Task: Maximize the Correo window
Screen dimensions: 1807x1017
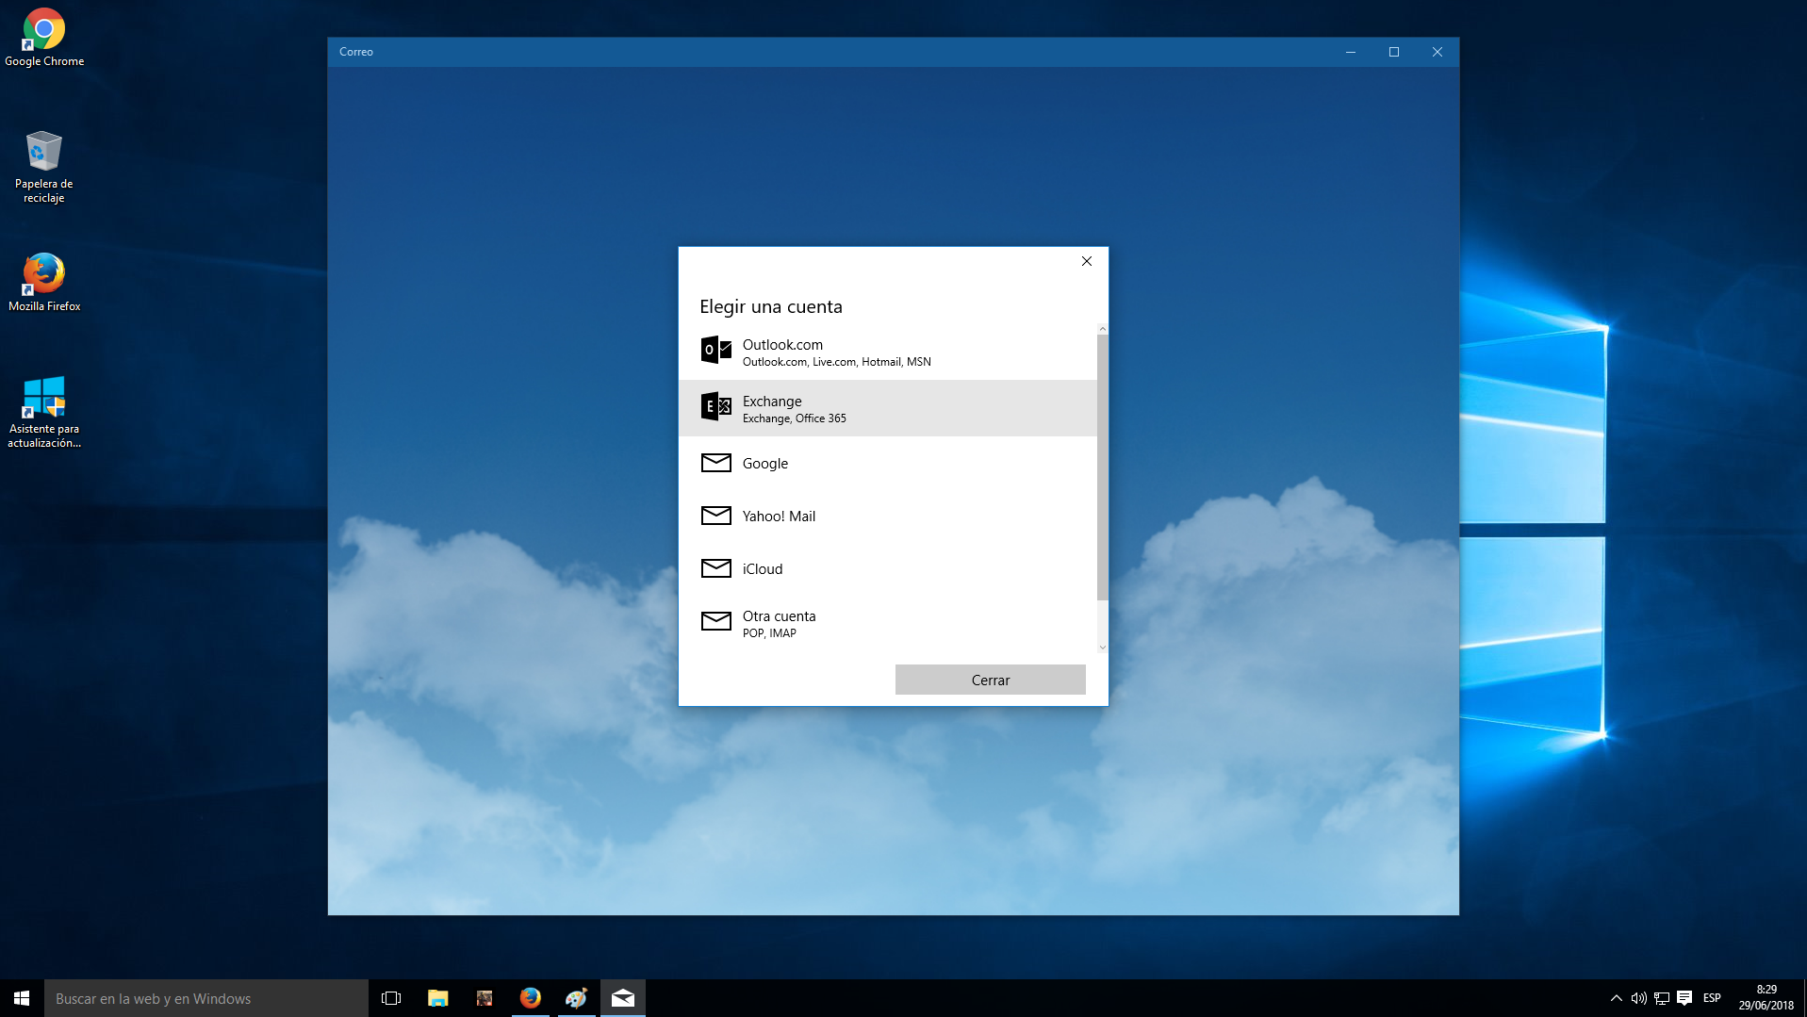Action: coord(1394,52)
